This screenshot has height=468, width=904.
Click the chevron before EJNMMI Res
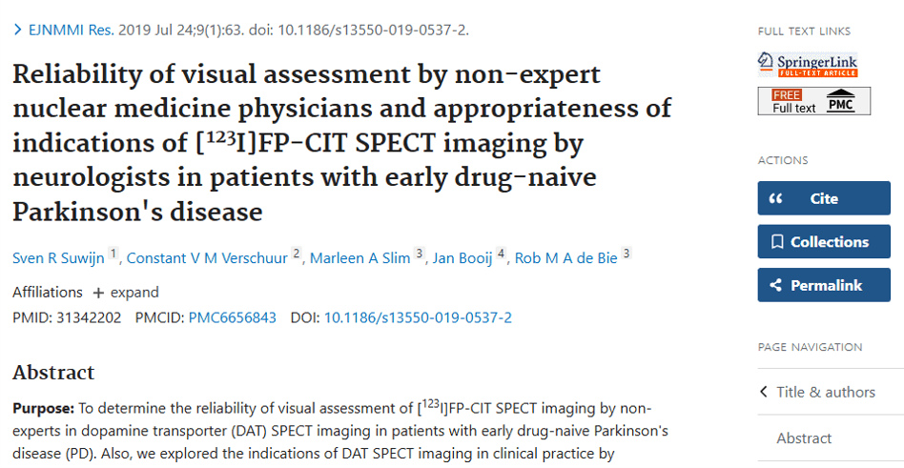coord(18,30)
